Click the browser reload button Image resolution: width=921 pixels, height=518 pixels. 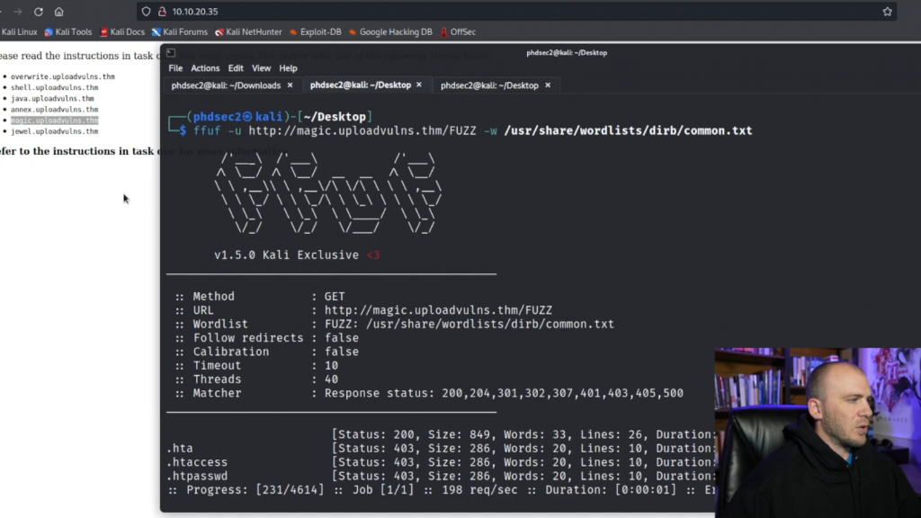(x=38, y=12)
